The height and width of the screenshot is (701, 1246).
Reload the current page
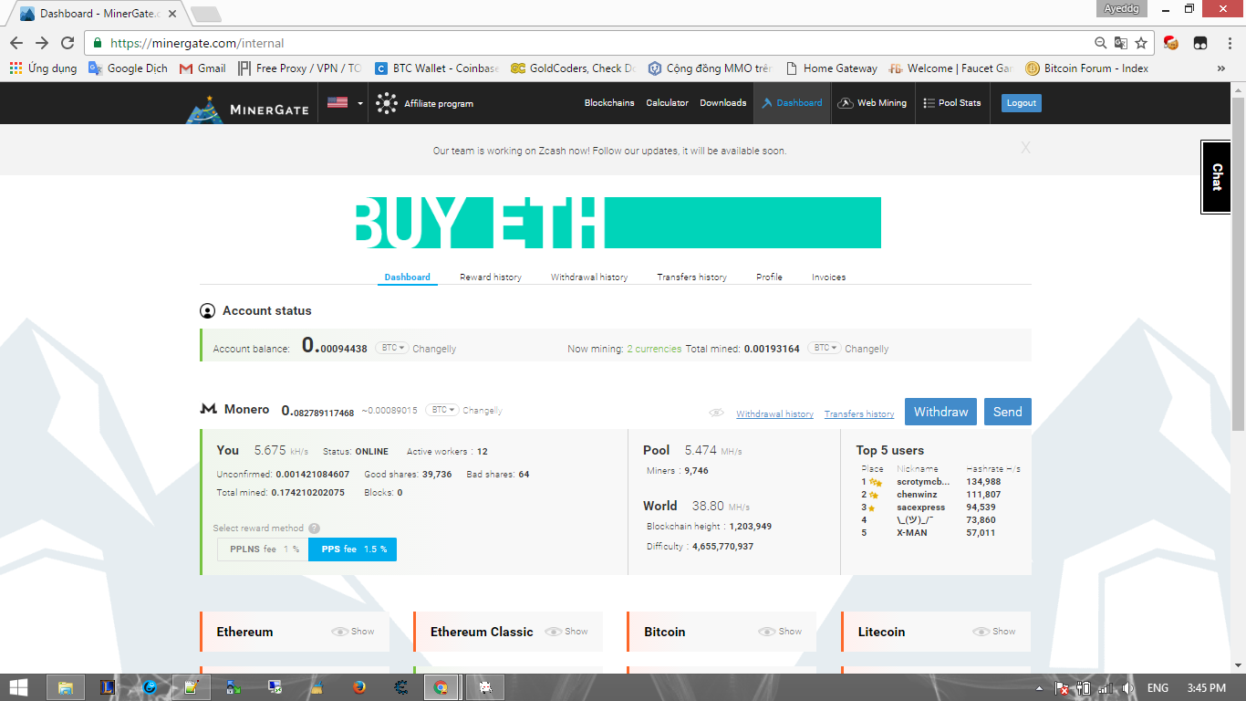tap(67, 43)
